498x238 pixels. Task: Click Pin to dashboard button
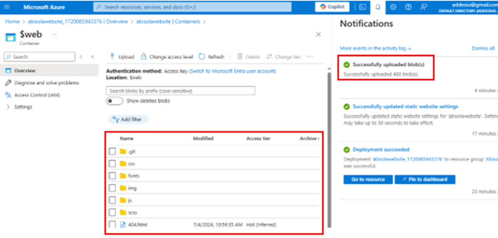tap(425, 179)
